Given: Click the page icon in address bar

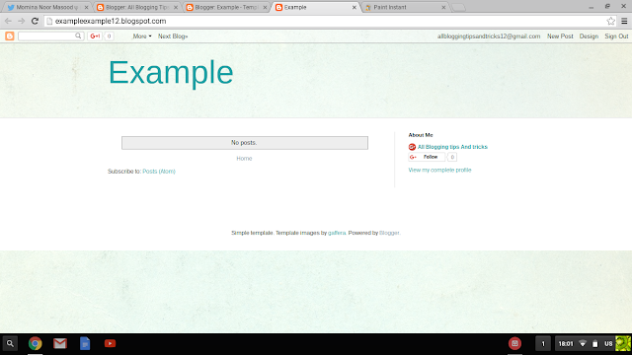Looking at the screenshot, I should pos(49,22).
